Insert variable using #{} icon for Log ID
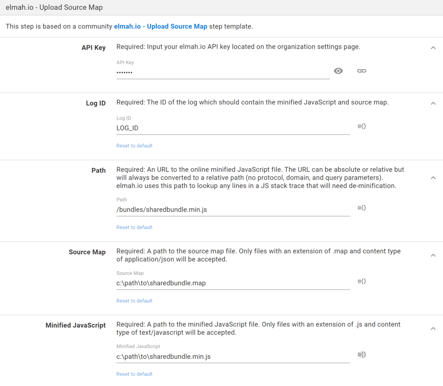This screenshot has width=443, height=386. (362, 126)
